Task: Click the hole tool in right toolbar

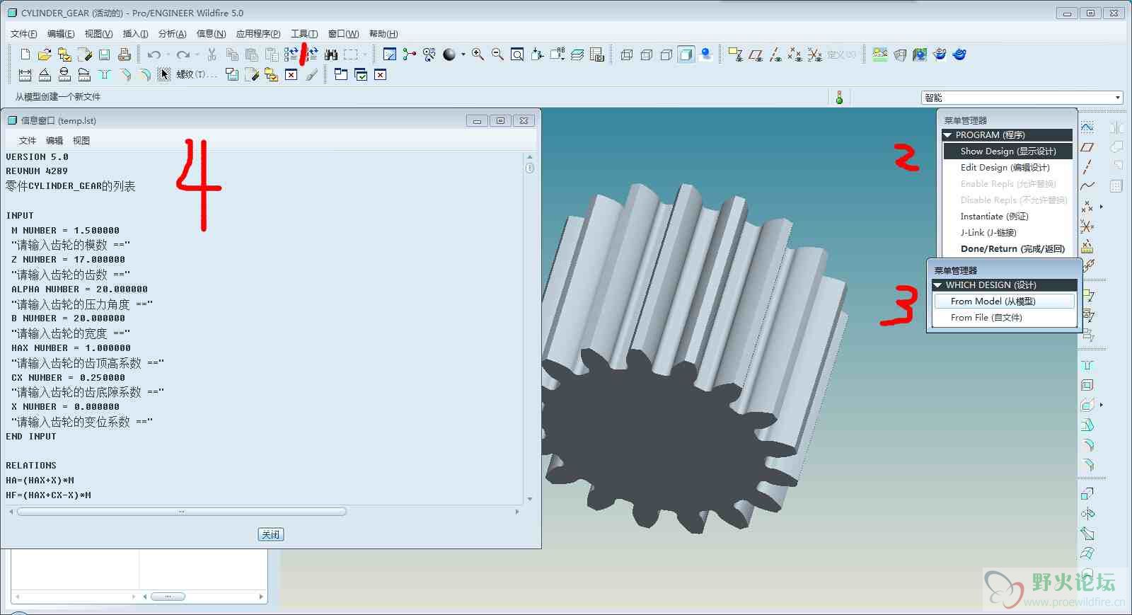Action: tap(1087, 366)
